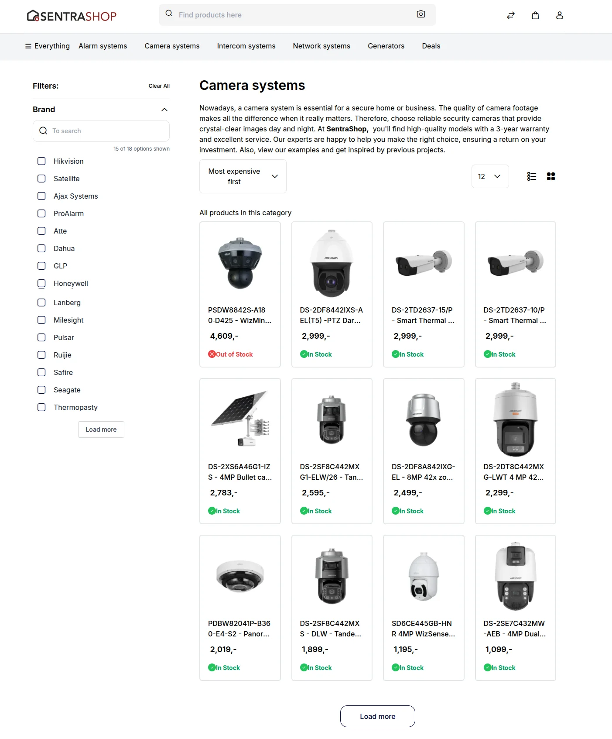Open the Network systems menu

321,46
